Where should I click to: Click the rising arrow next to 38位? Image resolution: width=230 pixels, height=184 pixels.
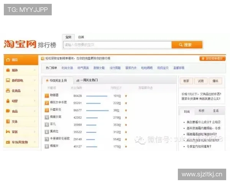(x=126, y=110)
